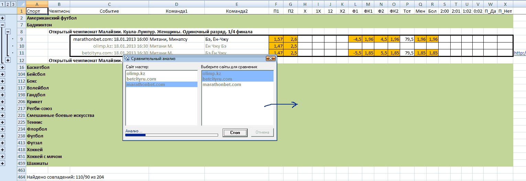Expand the Хоккей group

(x=2, y=149)
